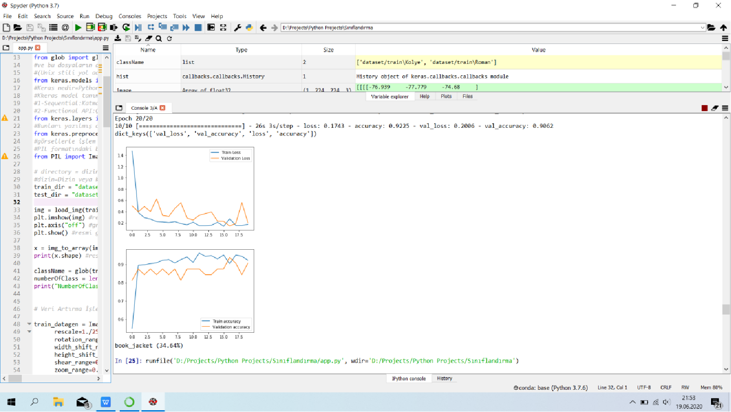This screenshot has height=412, width=731.
Task: Collapse the train_datagen code block
Action: [29, 324]
